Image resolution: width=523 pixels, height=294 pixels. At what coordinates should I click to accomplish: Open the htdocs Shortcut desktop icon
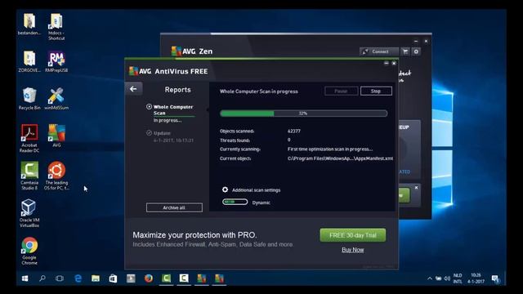click(x=56, y=27)
